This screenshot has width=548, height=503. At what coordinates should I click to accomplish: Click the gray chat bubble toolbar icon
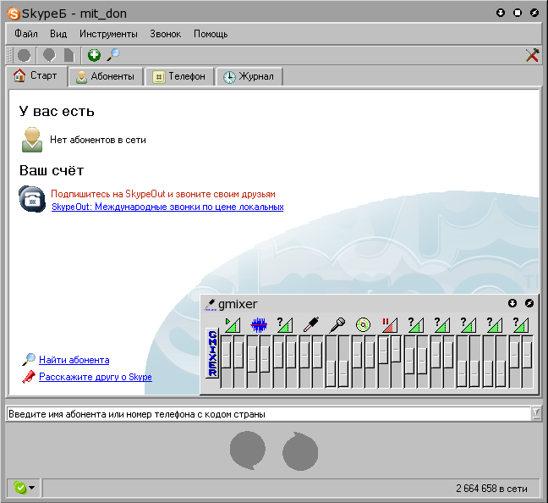pyautogui.click(x=49, y=55)
